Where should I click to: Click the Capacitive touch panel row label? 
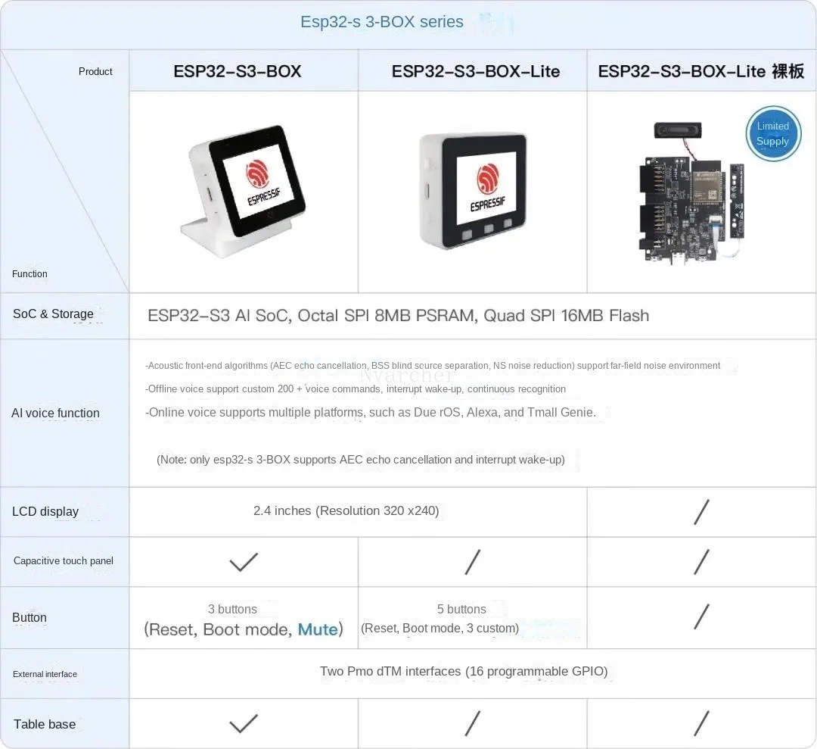tap(63, 561)
